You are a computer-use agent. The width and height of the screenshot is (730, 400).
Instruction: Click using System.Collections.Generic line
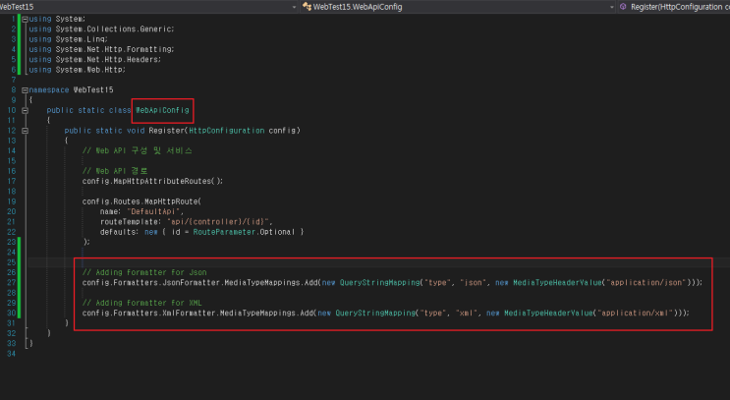point(101,29)
